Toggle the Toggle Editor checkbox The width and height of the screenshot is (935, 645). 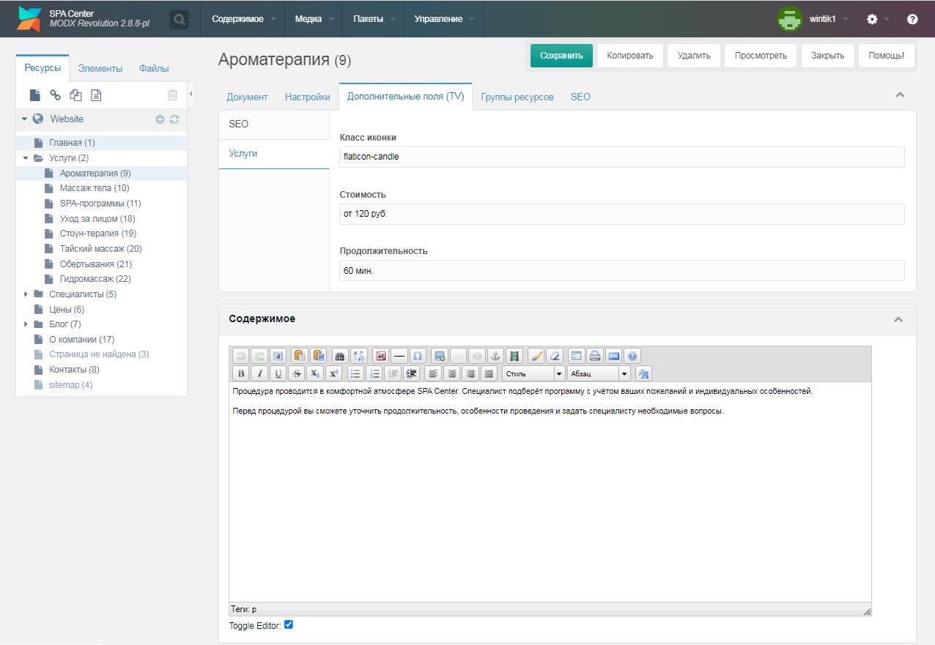[289, 625]
